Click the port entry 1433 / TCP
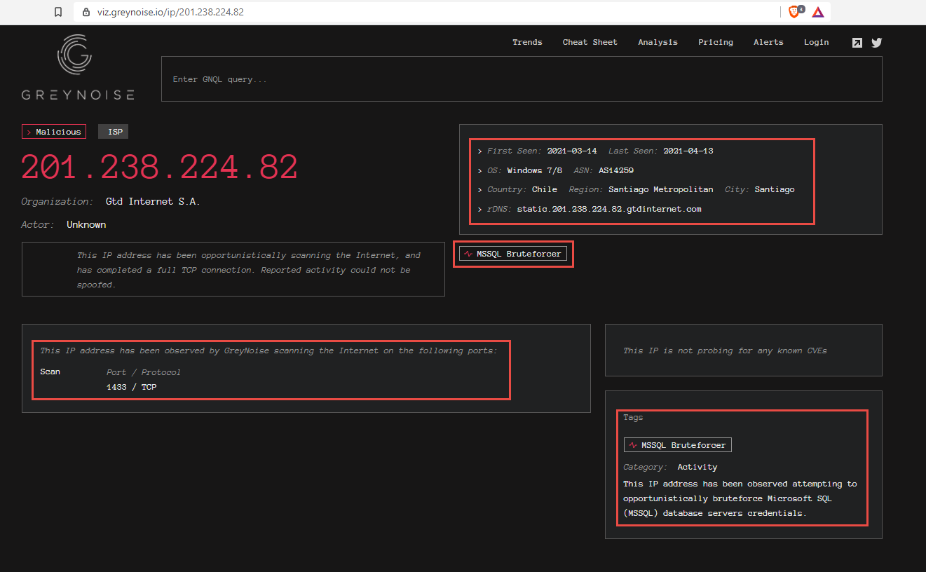Viewport: 926px width, 572px height. pos(132,387)
